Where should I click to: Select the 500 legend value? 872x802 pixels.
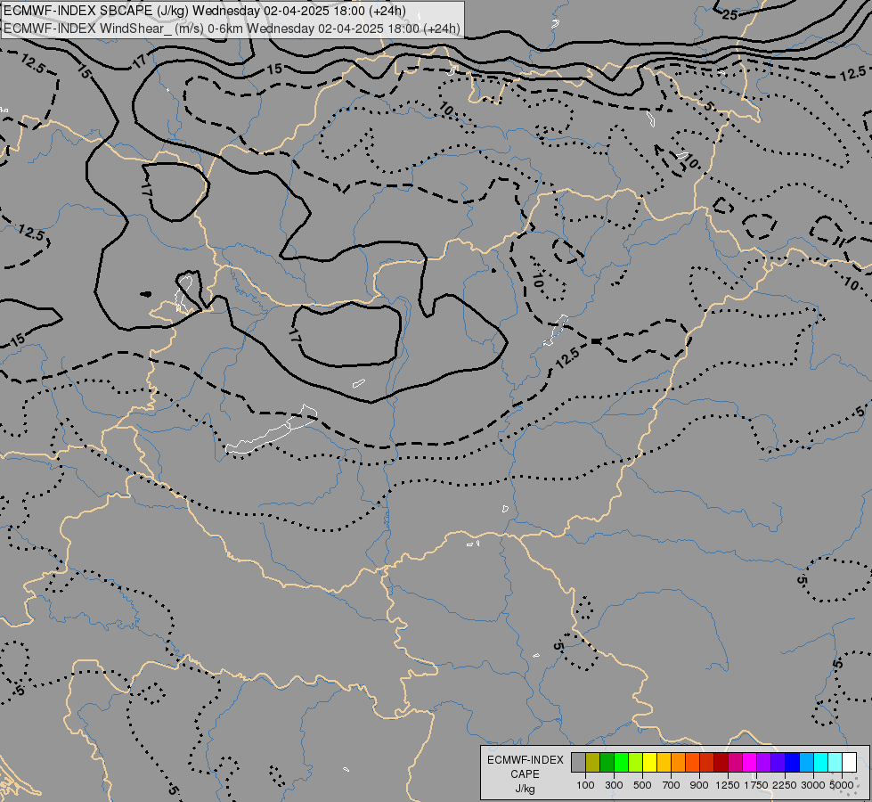click(x=642, y=785)
